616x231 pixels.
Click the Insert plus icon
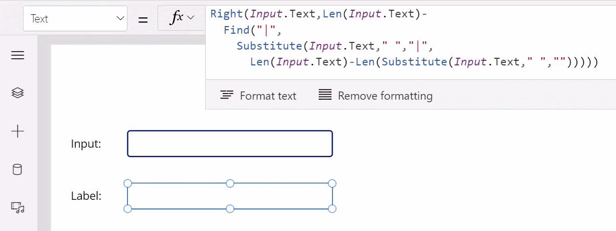pos(18,131)
